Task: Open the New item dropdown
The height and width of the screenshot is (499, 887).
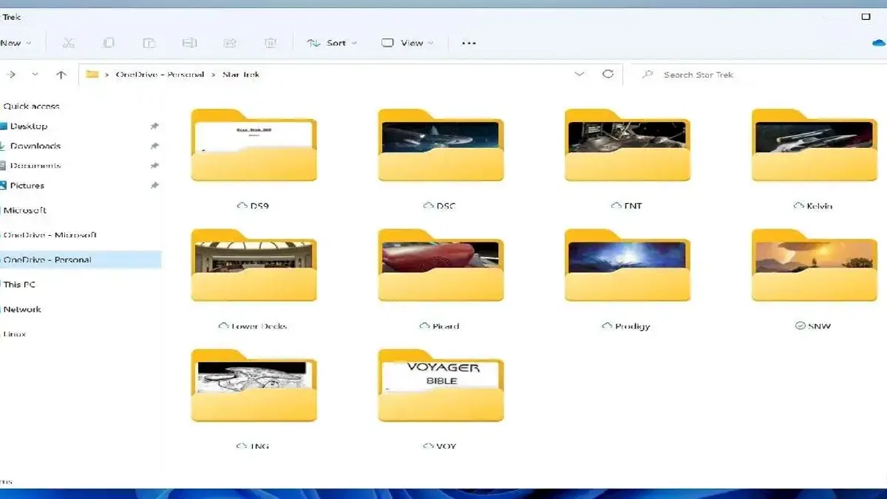Action: pyautogui.click(x=16, y=43)
